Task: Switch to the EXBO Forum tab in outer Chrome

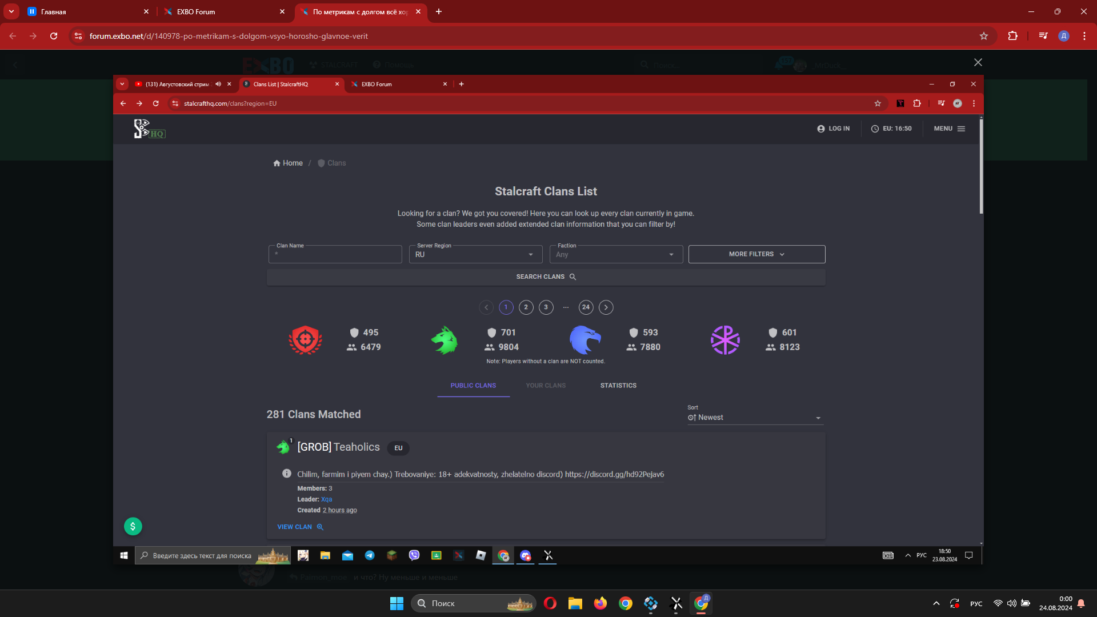Action: [223, 11]
